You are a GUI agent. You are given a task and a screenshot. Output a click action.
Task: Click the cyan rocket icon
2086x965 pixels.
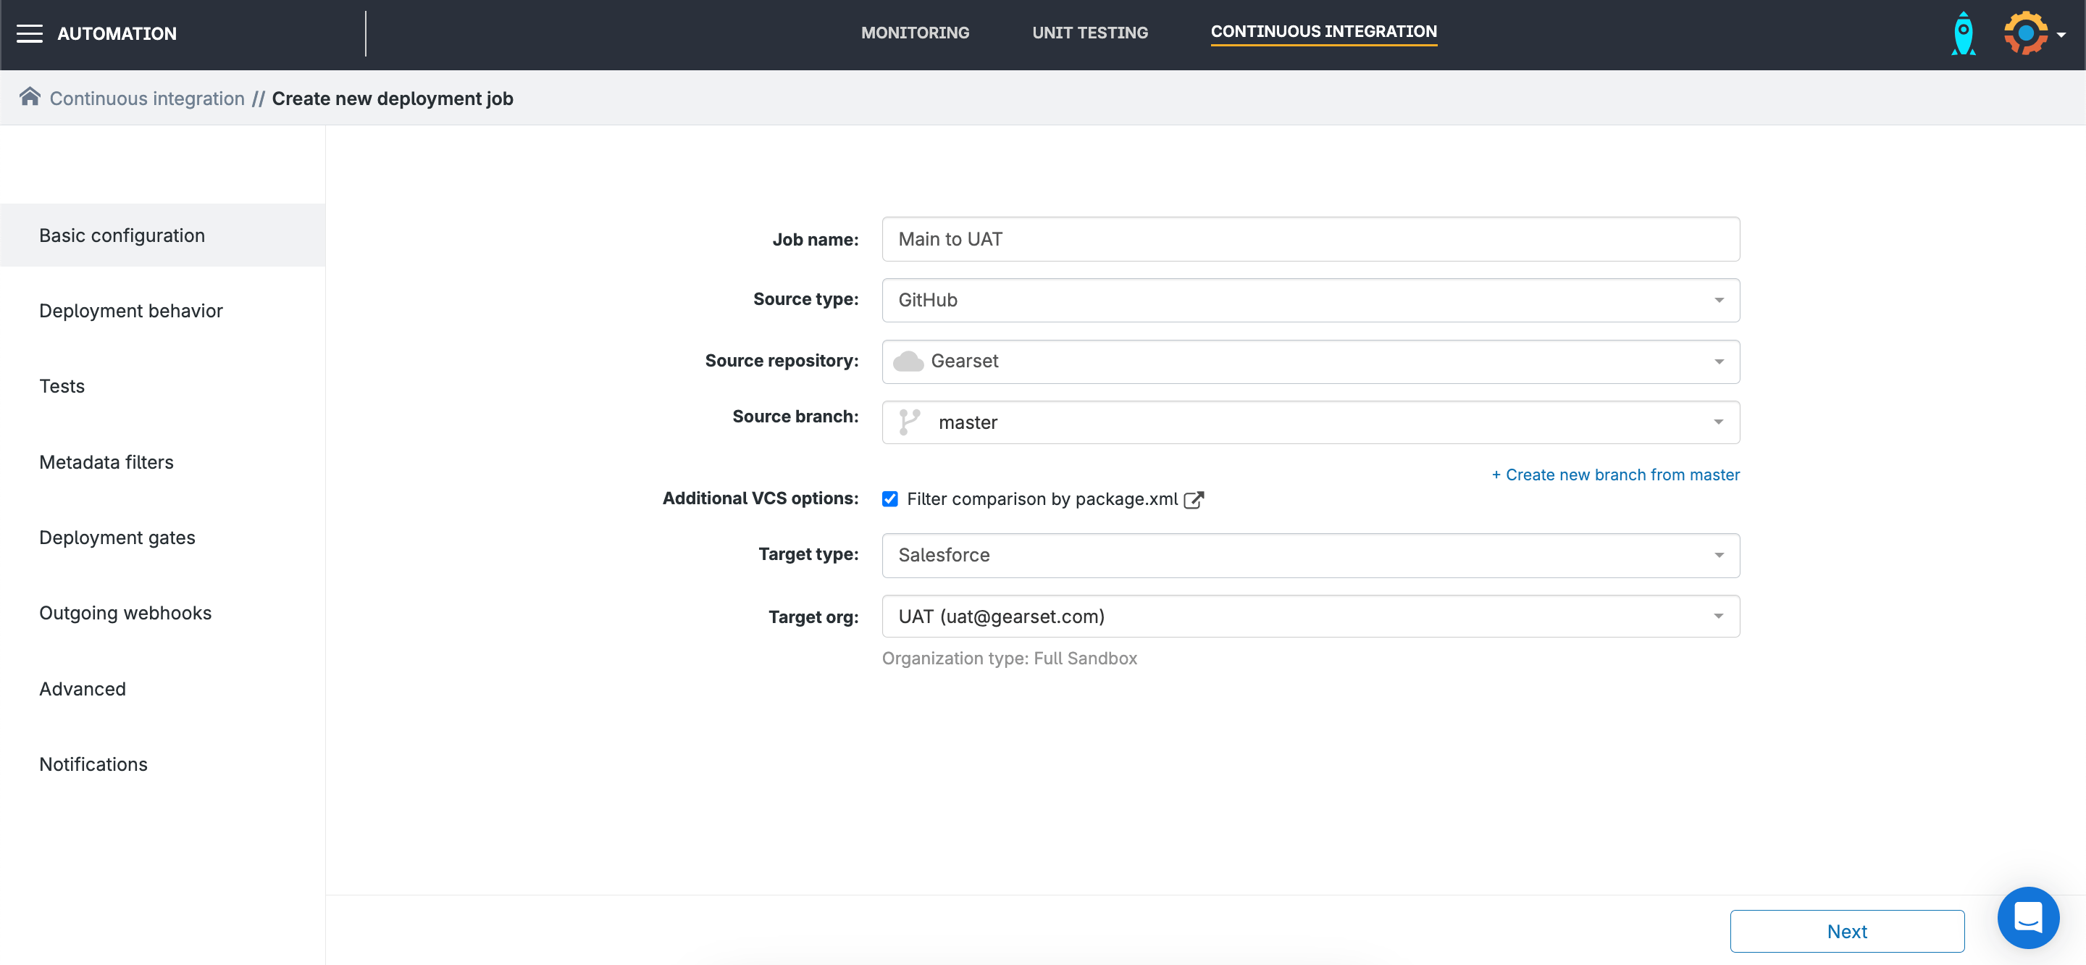[1963, 33]
